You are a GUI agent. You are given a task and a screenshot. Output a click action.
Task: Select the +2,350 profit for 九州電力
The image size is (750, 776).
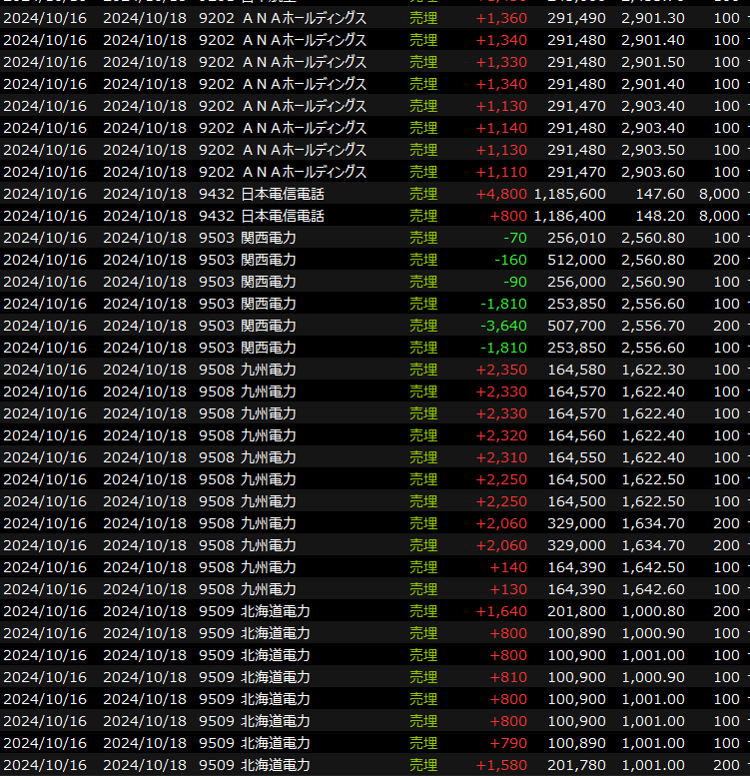[501, 370]
